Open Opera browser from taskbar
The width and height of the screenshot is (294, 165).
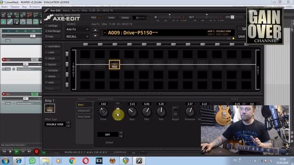(x=85, y=161)
